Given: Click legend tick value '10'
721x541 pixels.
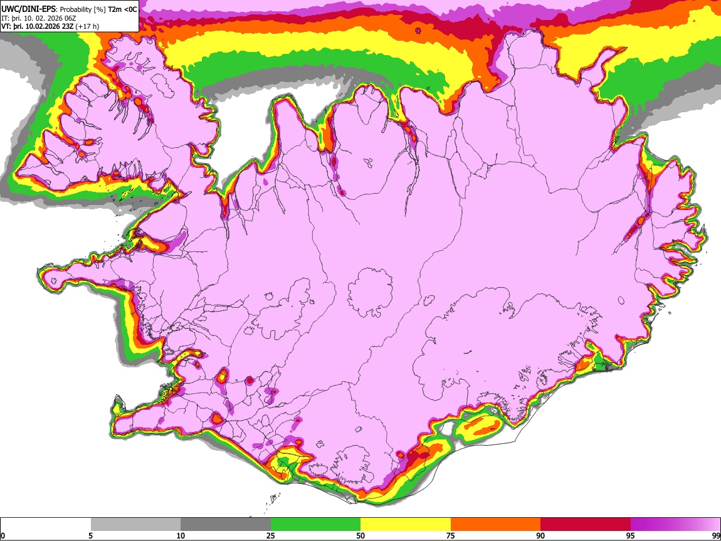Looking at the screenshot, I should 181,535.
